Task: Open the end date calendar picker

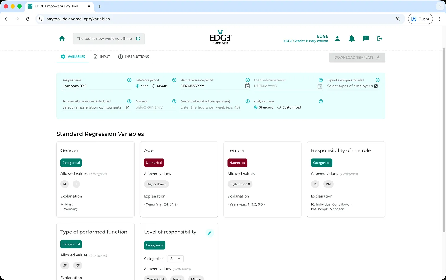Action: coord(320,86)
